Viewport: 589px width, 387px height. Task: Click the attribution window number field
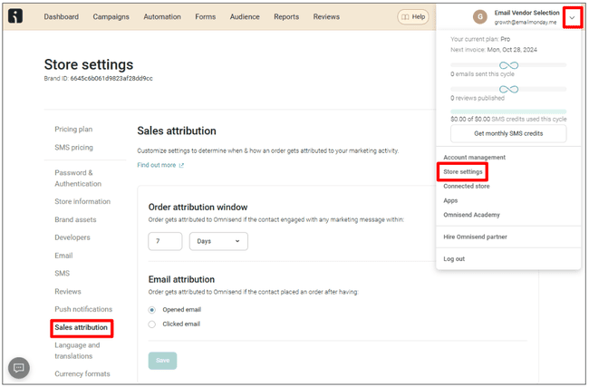(x=165, y=241)
